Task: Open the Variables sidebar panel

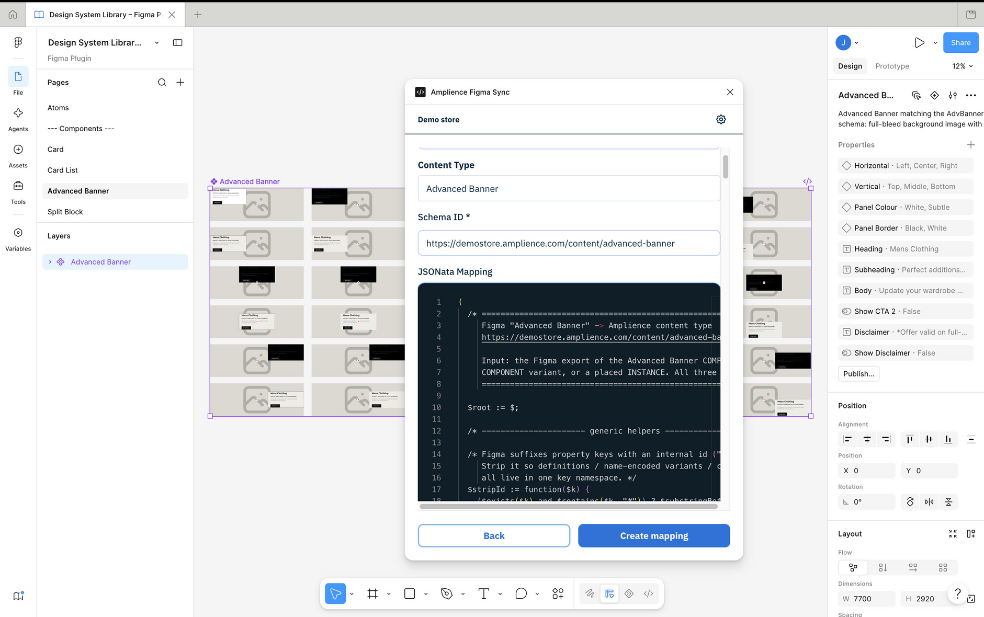Action: pyautogui.click(x=18, y=233)
